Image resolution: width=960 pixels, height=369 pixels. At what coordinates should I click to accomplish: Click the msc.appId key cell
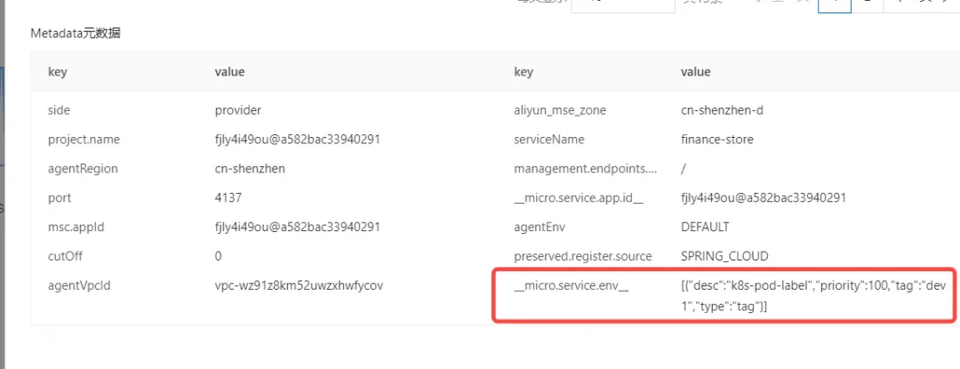[76, 227]
